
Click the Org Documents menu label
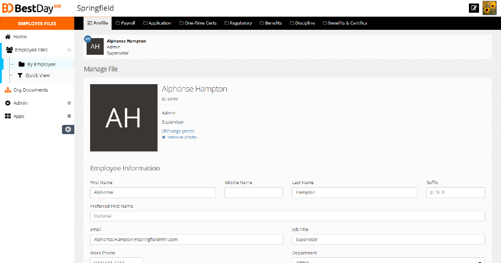tap(31, 90)
